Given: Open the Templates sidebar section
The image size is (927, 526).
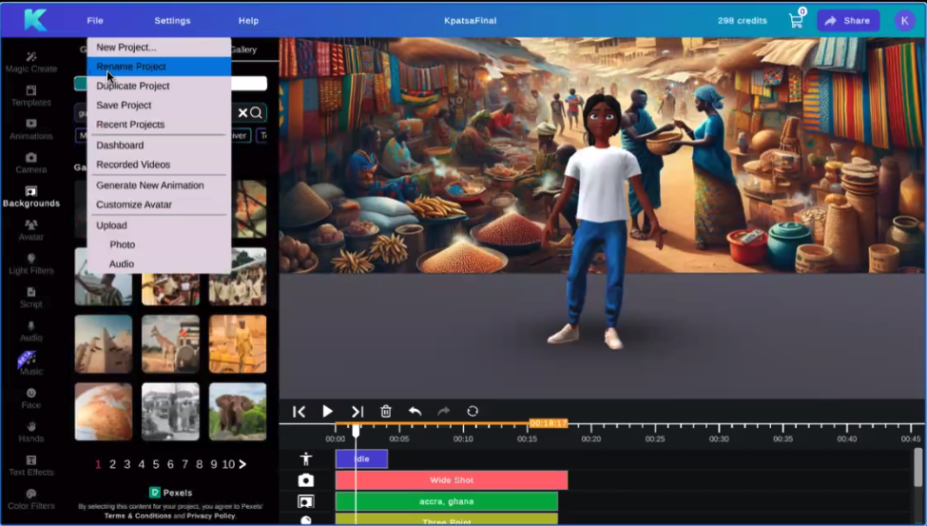Looking at the screenshot, I should coord(30,94).
